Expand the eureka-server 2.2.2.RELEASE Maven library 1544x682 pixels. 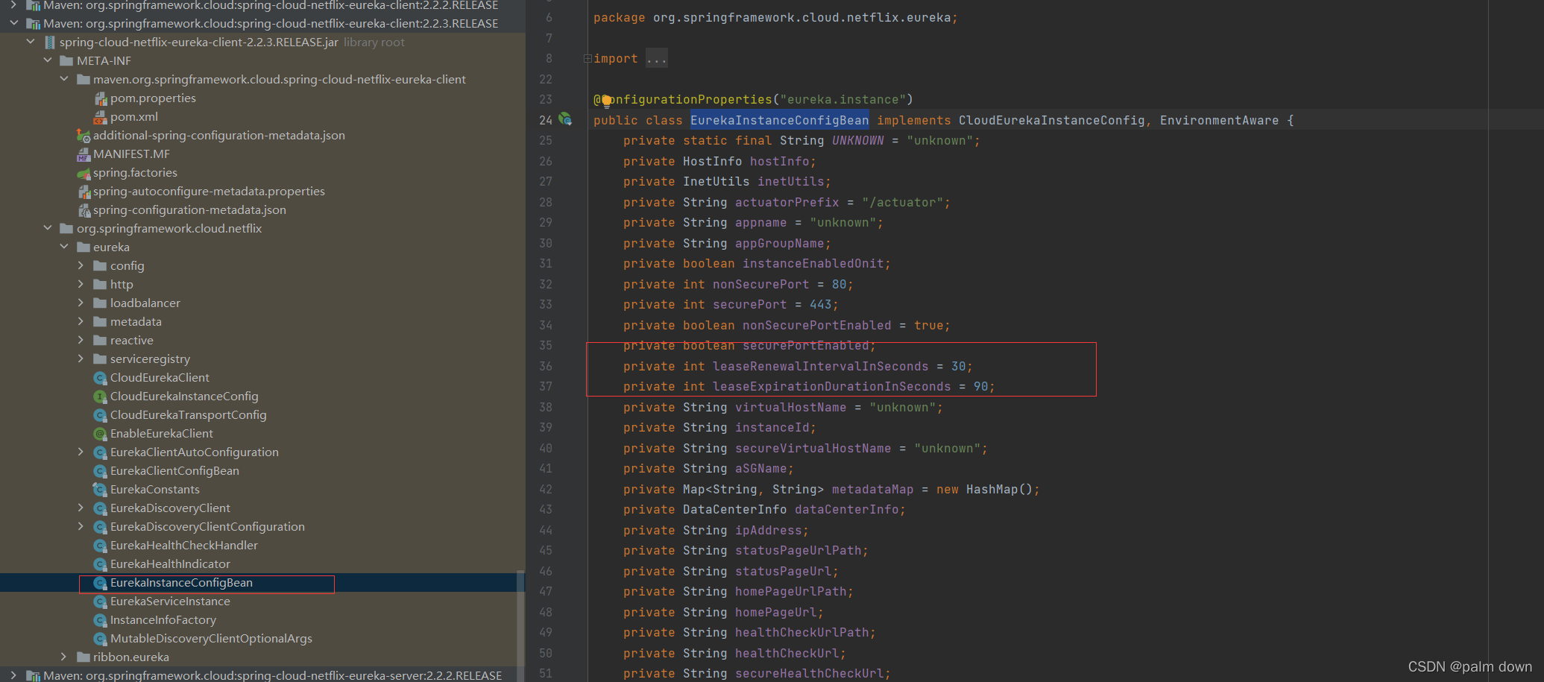tap(13, 675)
